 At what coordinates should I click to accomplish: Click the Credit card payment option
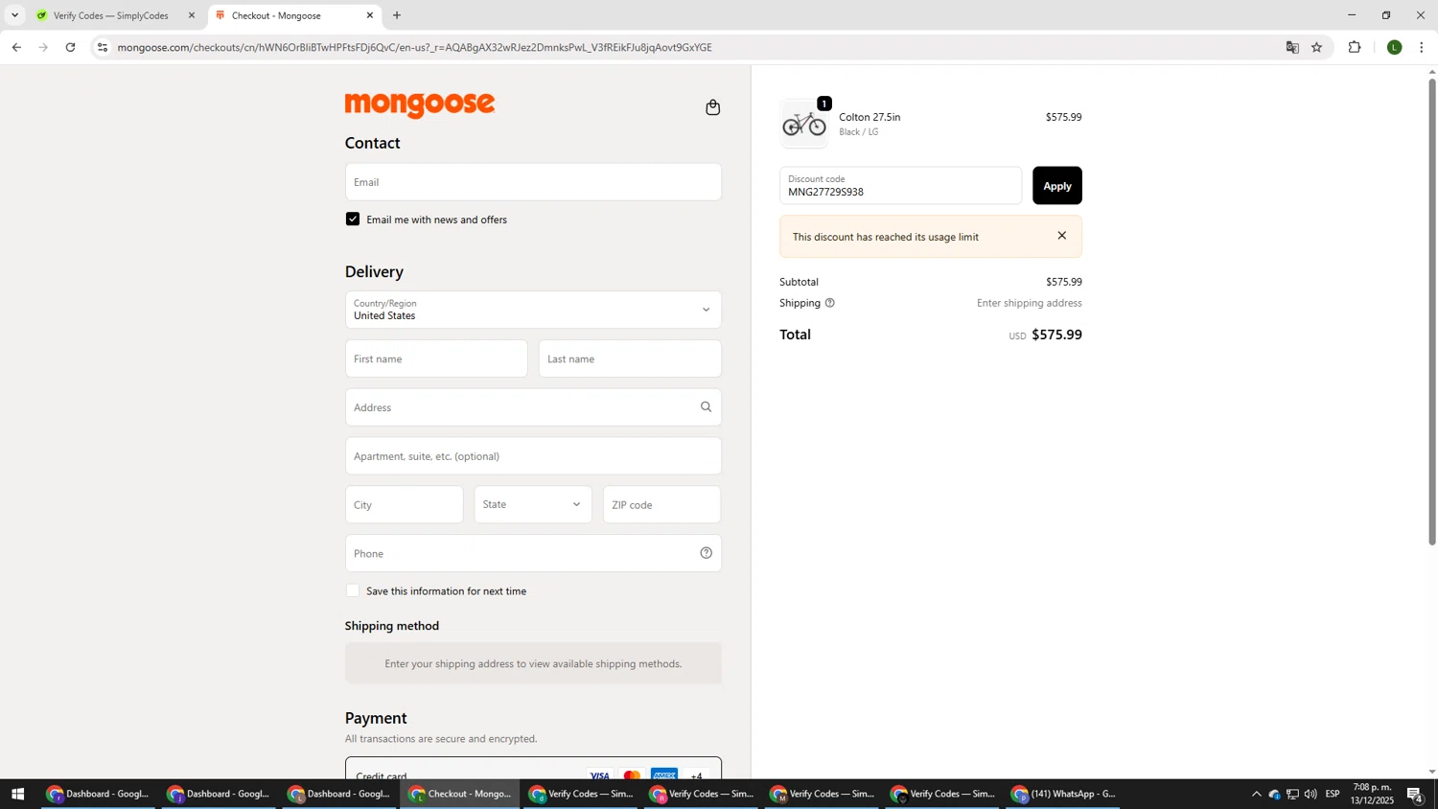pos(533,769)
